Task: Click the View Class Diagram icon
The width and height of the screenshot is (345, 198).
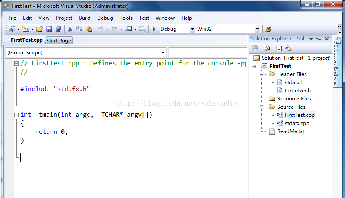Action: pyautogui.click(x=288, y=48)
